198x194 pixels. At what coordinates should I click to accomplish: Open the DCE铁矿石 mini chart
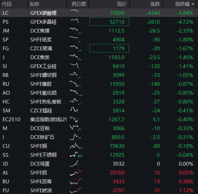[75, 137]
